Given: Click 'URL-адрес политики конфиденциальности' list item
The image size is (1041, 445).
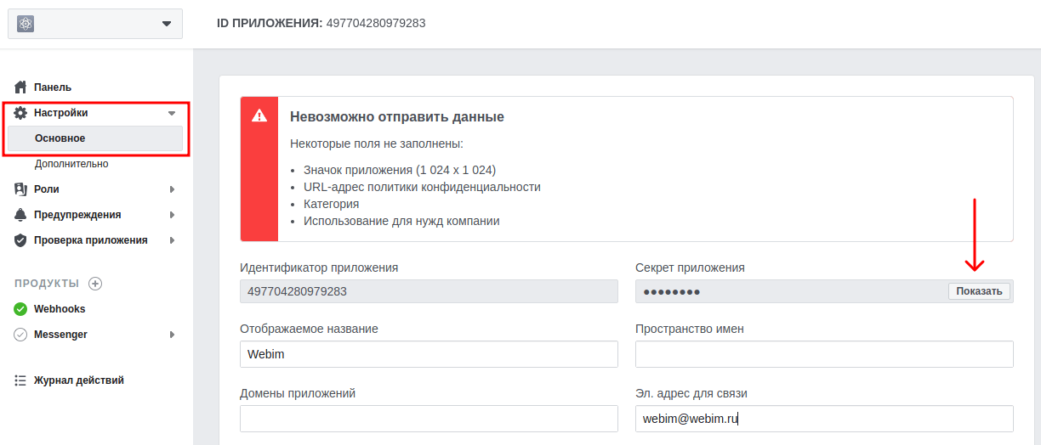Looking at the screenshot, I should (x=422, y=187).
